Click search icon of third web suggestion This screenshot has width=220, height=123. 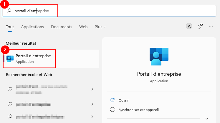click(10, 116)
